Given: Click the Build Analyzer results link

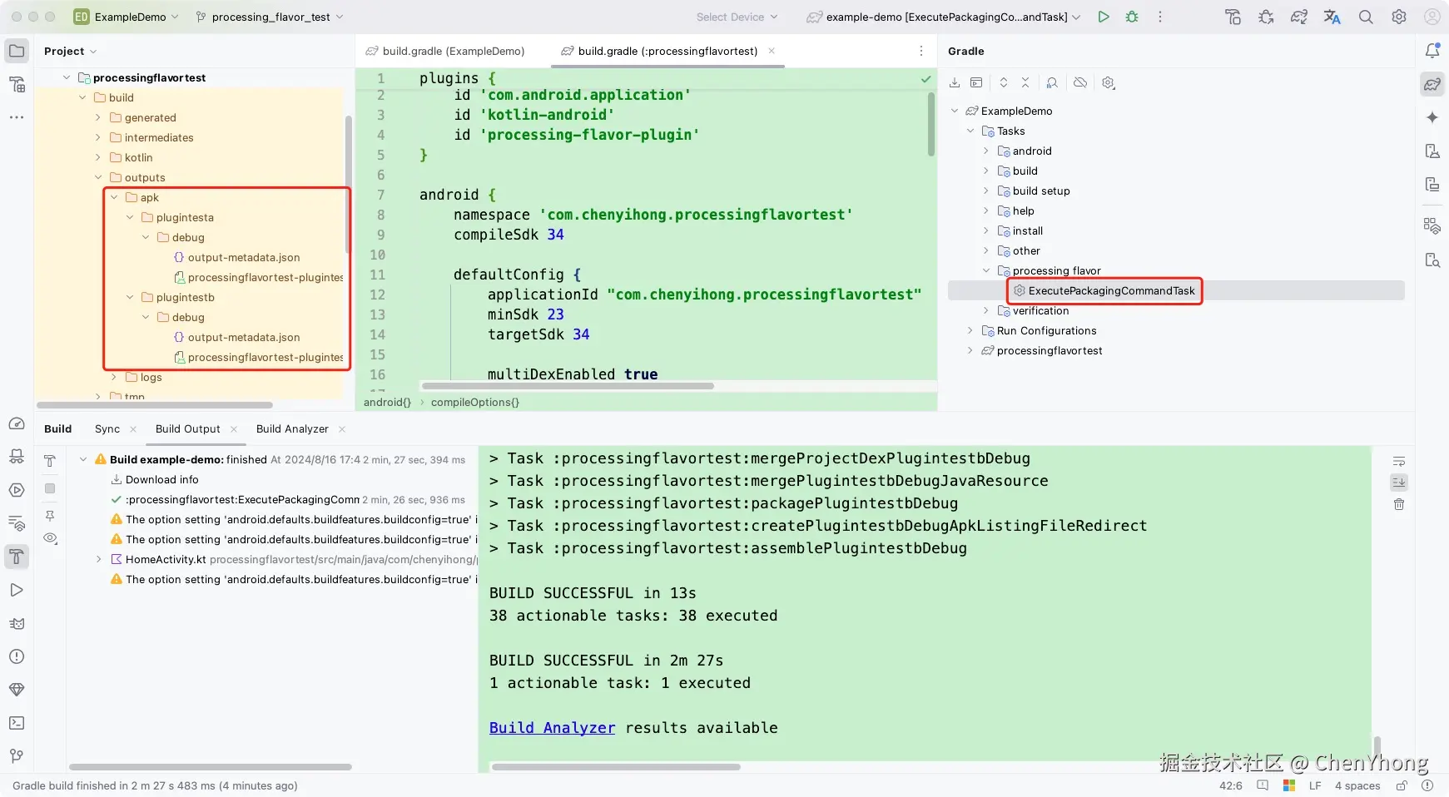Looking at the screenshot, I should (553, 728).
